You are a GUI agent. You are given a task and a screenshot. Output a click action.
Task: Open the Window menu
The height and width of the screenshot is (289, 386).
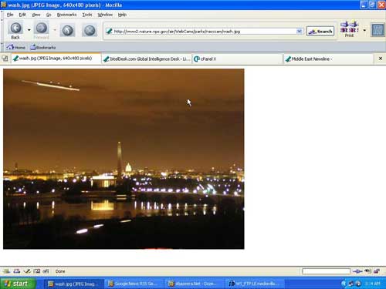(x=105, y=15)
